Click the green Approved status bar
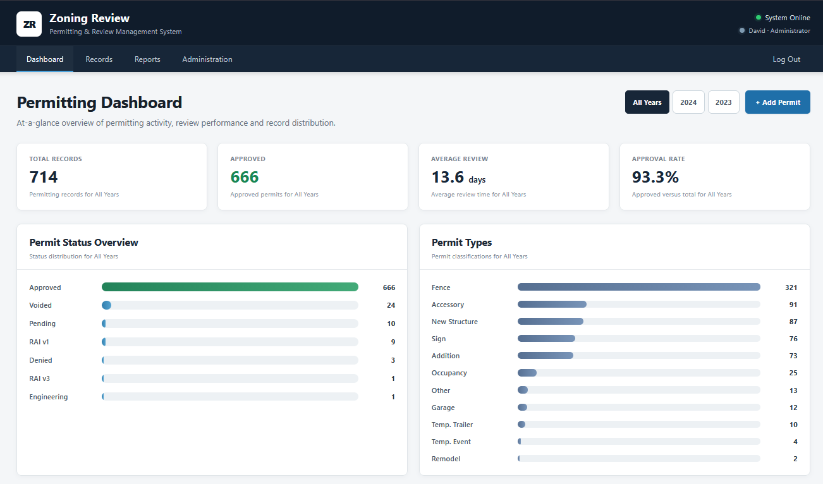 coord(230,287)
